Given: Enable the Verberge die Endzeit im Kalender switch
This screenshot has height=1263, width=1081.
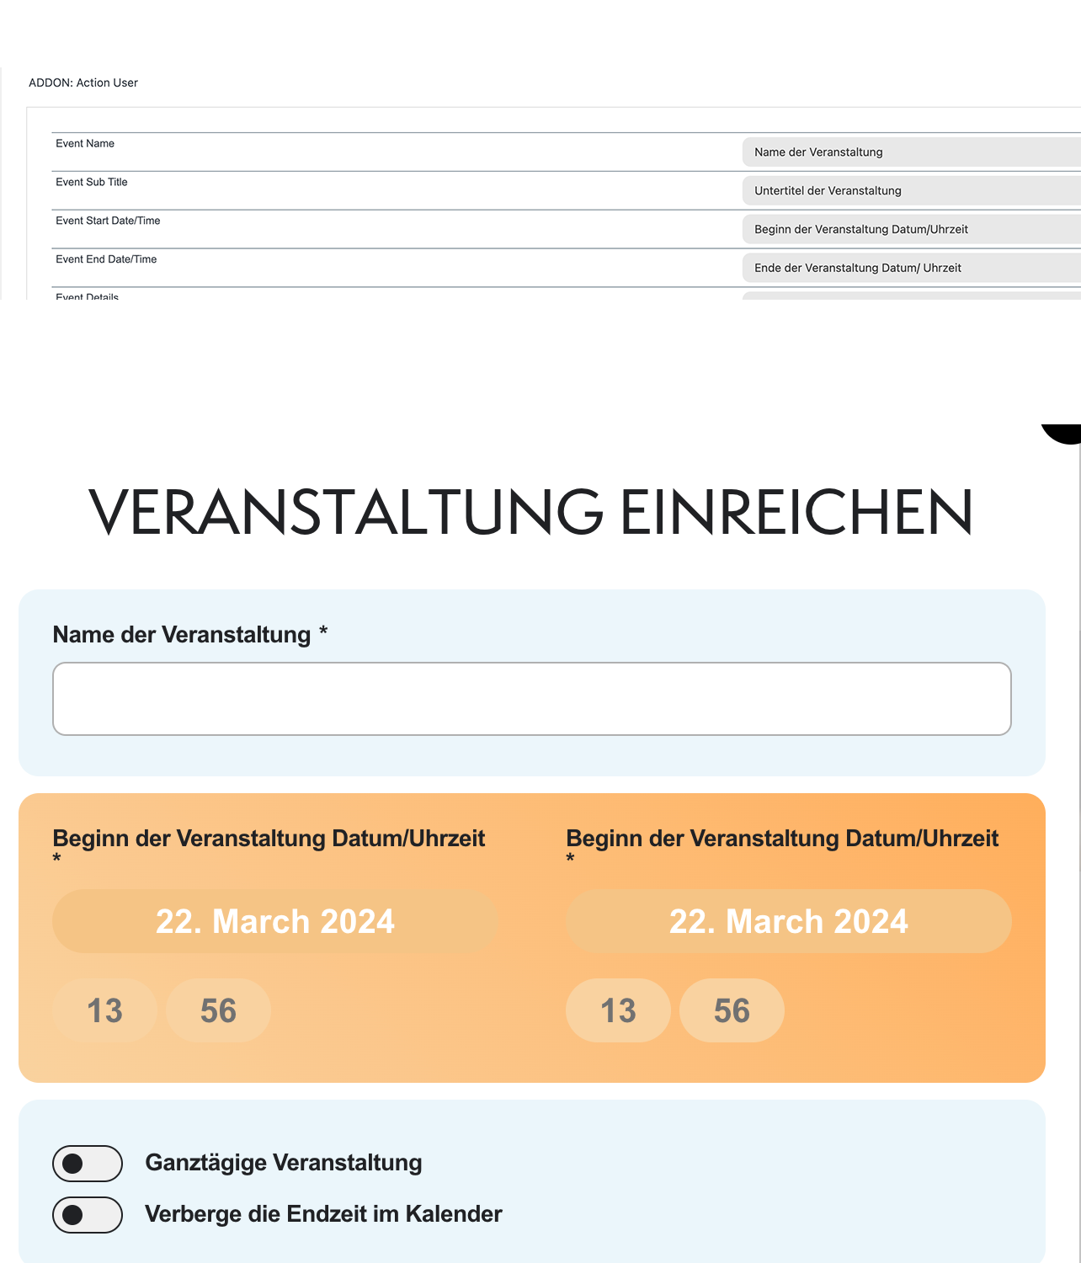Looking at the screenshot, I should point(88,1215).
